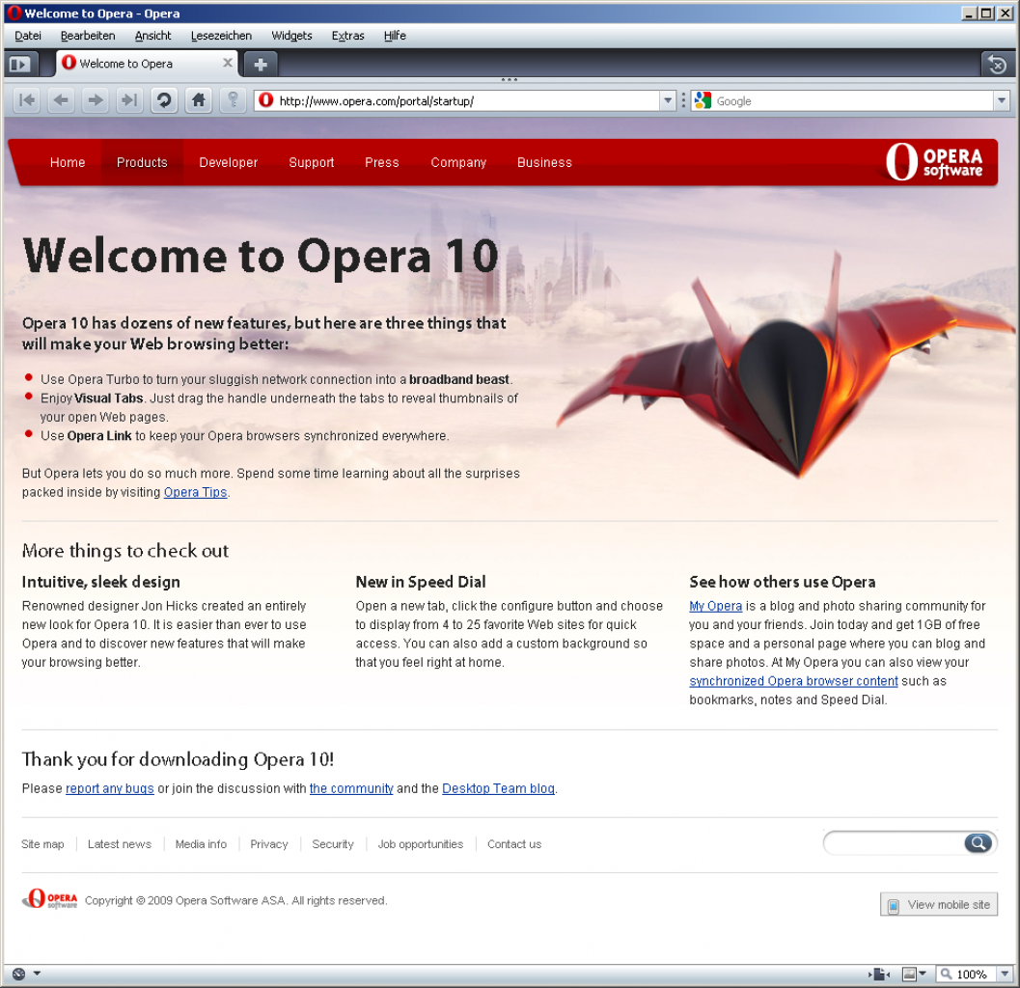1020x988 pixels.
Task: Open Privacy footer link
Action: click(x=269, y=844)
